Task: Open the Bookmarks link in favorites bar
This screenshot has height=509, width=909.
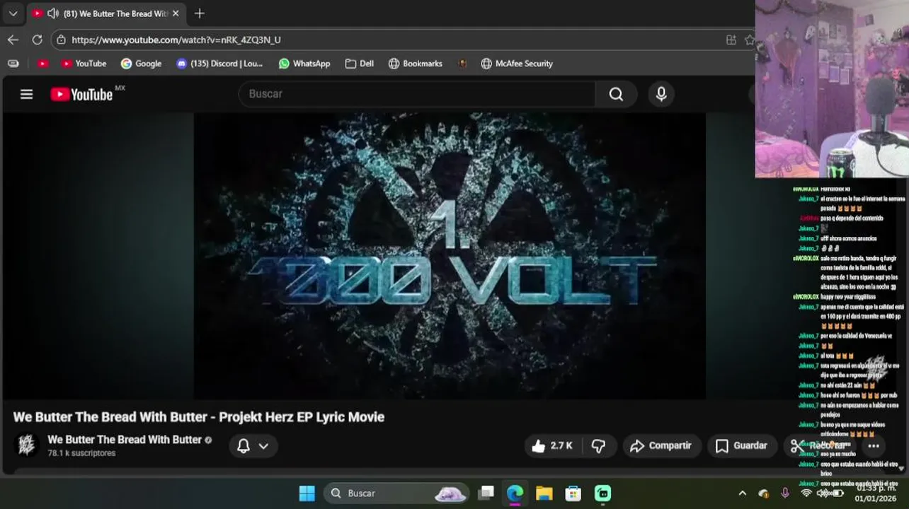Action: pos(416,64)
